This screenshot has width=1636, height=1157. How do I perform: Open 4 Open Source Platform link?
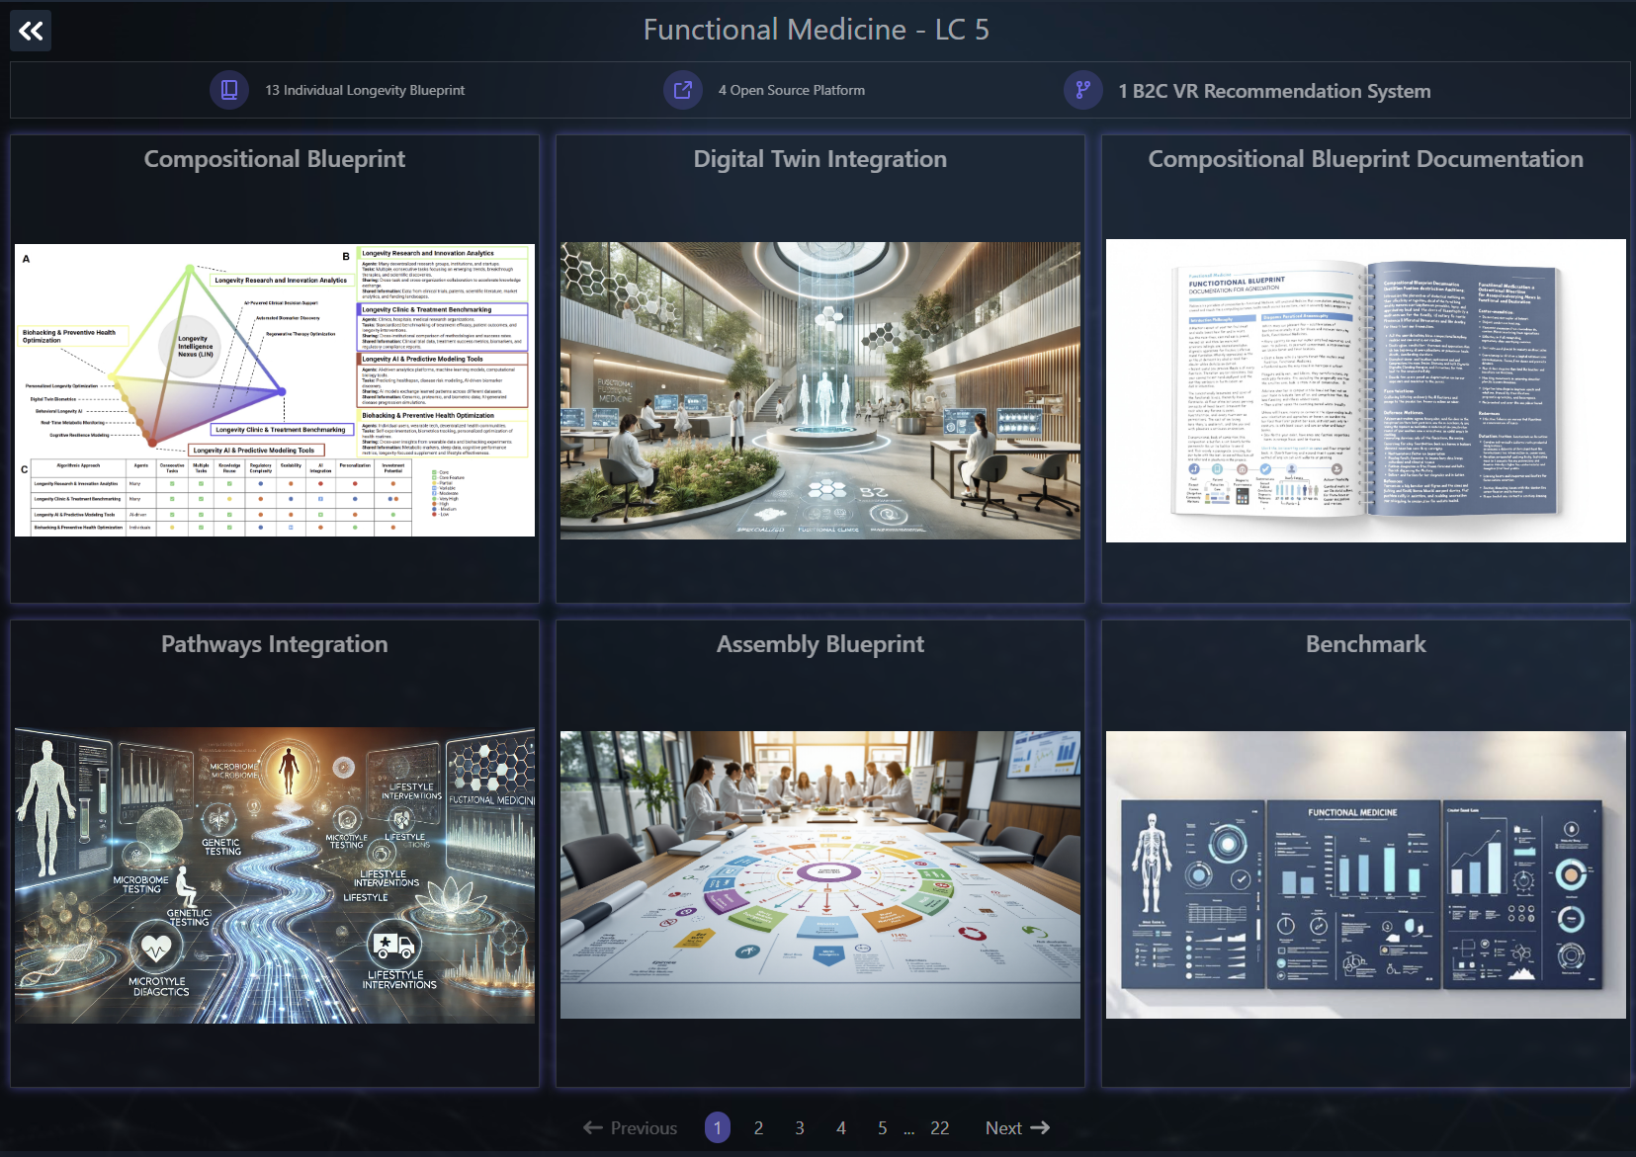pos(791,90)
